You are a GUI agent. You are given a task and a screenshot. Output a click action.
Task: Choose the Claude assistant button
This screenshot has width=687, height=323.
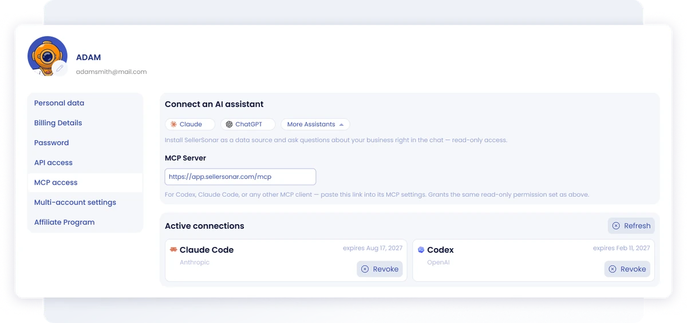[190, 124]
